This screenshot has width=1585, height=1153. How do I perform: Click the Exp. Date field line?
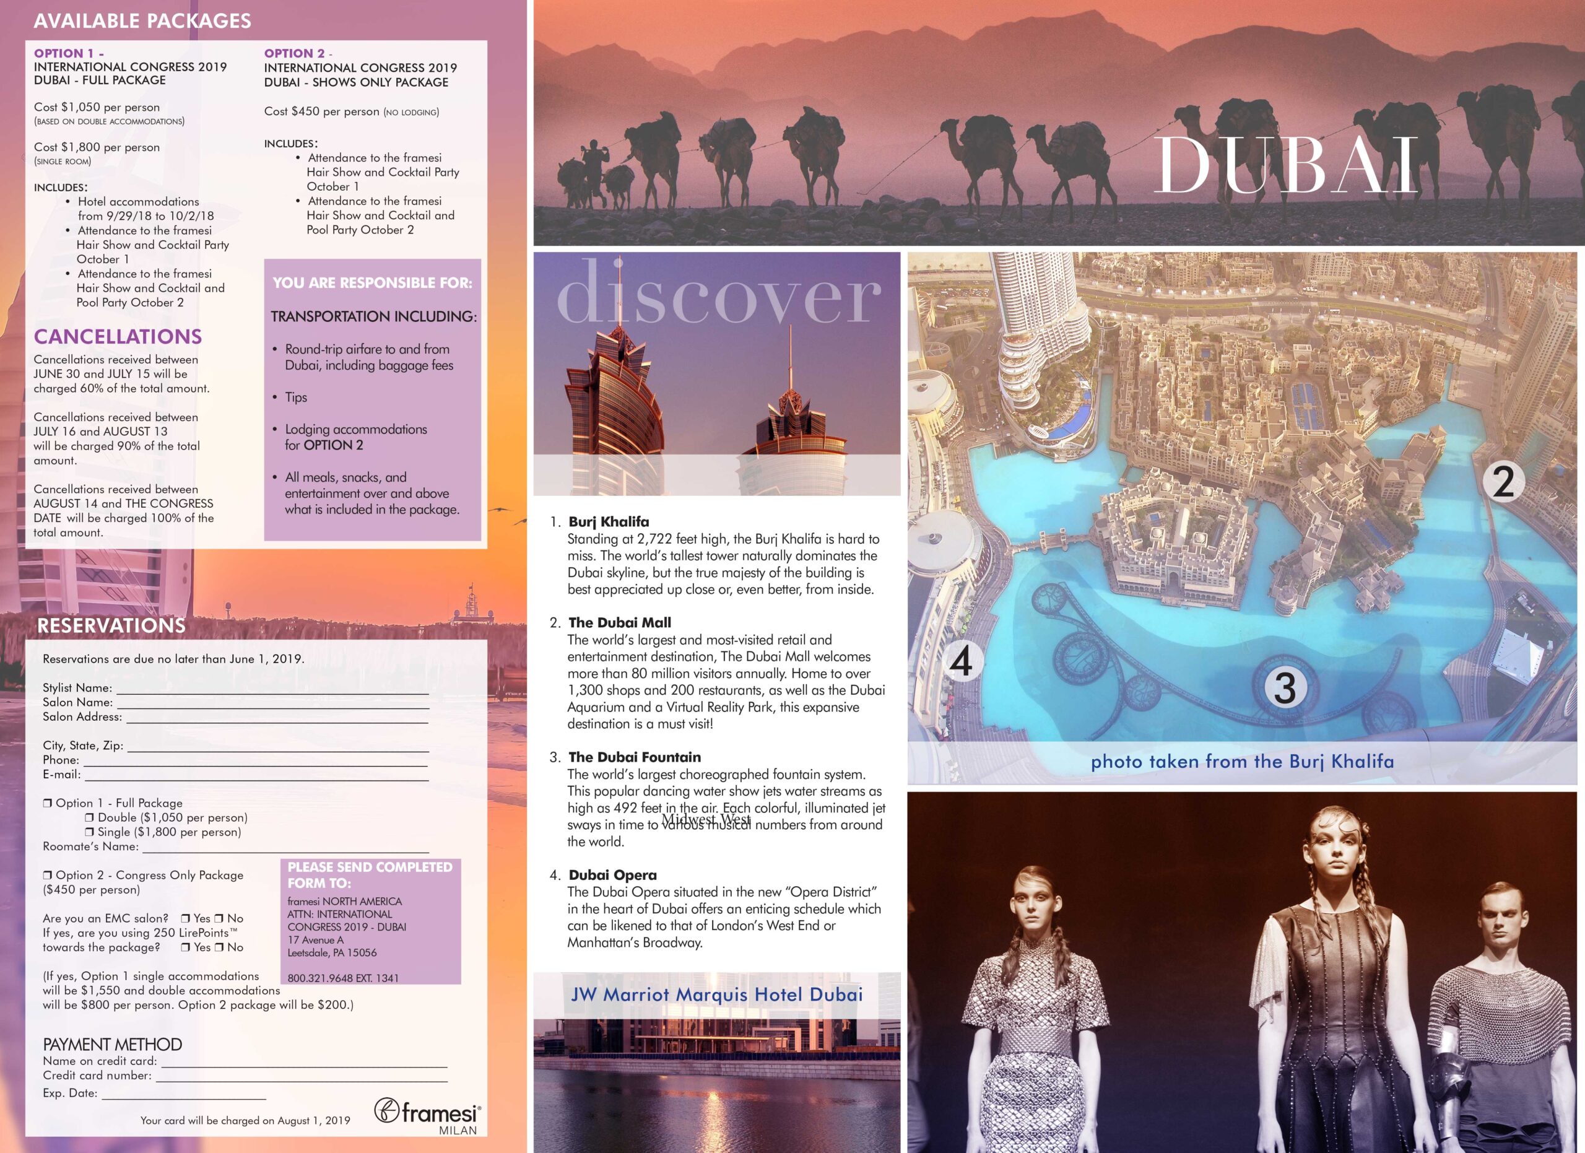pos(183,1095)
